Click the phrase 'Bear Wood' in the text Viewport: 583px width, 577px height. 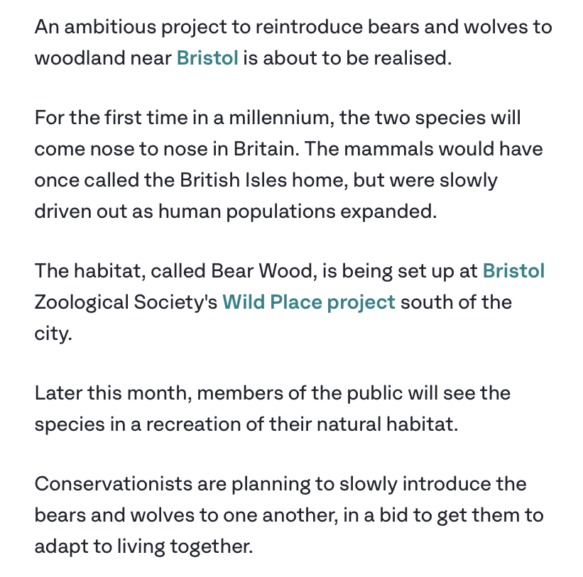click(x=264, y=270)
